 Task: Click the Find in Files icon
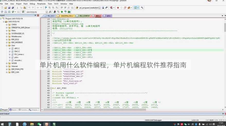click(x=77, y=8)
